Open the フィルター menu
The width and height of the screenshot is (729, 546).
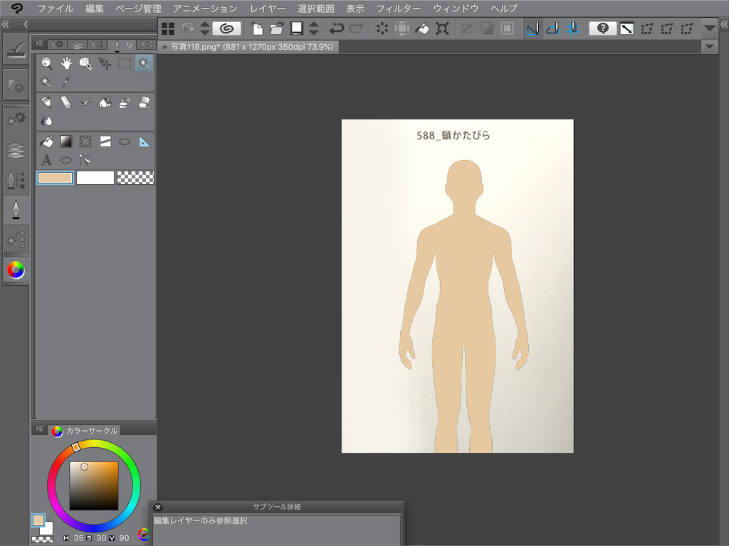(x=398, y=9)
